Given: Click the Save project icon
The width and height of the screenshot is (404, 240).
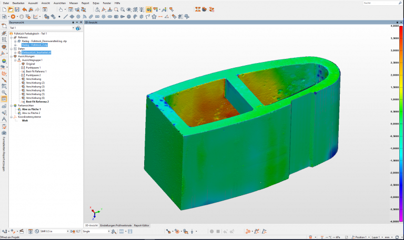Looking at the screenshot, I should tap(17, 9).
